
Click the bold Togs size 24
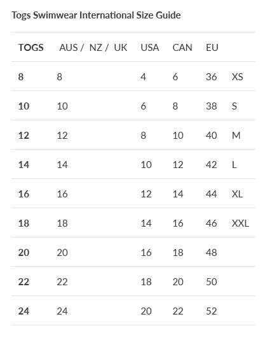point(24,311)
